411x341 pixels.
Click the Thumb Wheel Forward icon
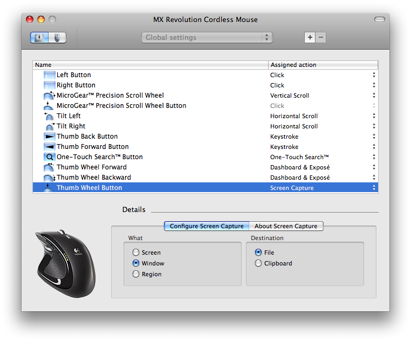pyautogui.click(x=49, y=167)
